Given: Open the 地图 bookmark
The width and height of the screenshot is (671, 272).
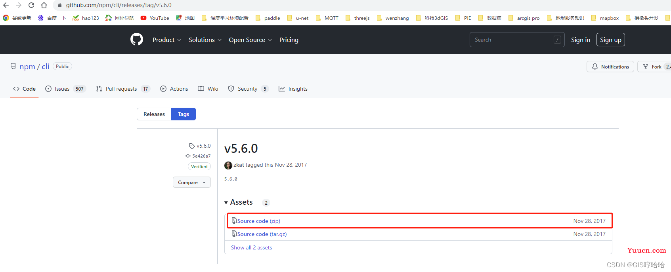Looking at the screenshot, I should pyautogui.click(x=185, y=18).
